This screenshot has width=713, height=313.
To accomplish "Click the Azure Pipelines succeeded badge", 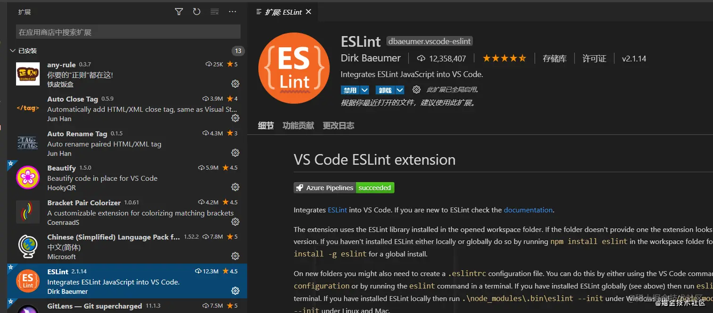I will point(344,188).
